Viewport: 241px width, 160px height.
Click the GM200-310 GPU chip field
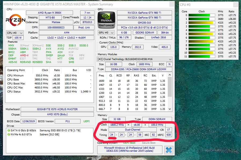(144, 23)
